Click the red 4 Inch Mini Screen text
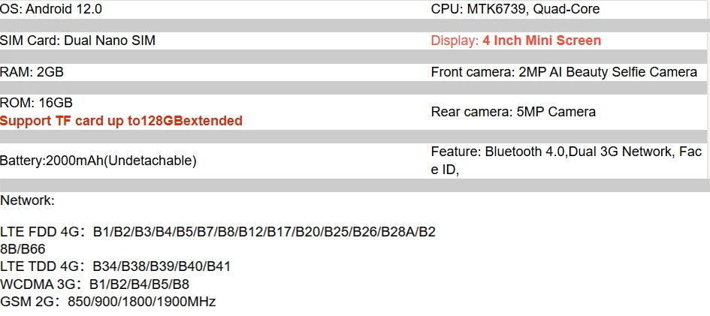The width and height of the screenshot is (710, 316). coord(542,41)
